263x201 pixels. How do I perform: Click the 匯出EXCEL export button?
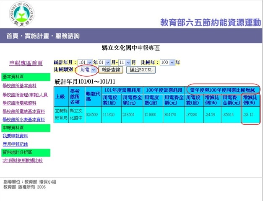(141, 70)
